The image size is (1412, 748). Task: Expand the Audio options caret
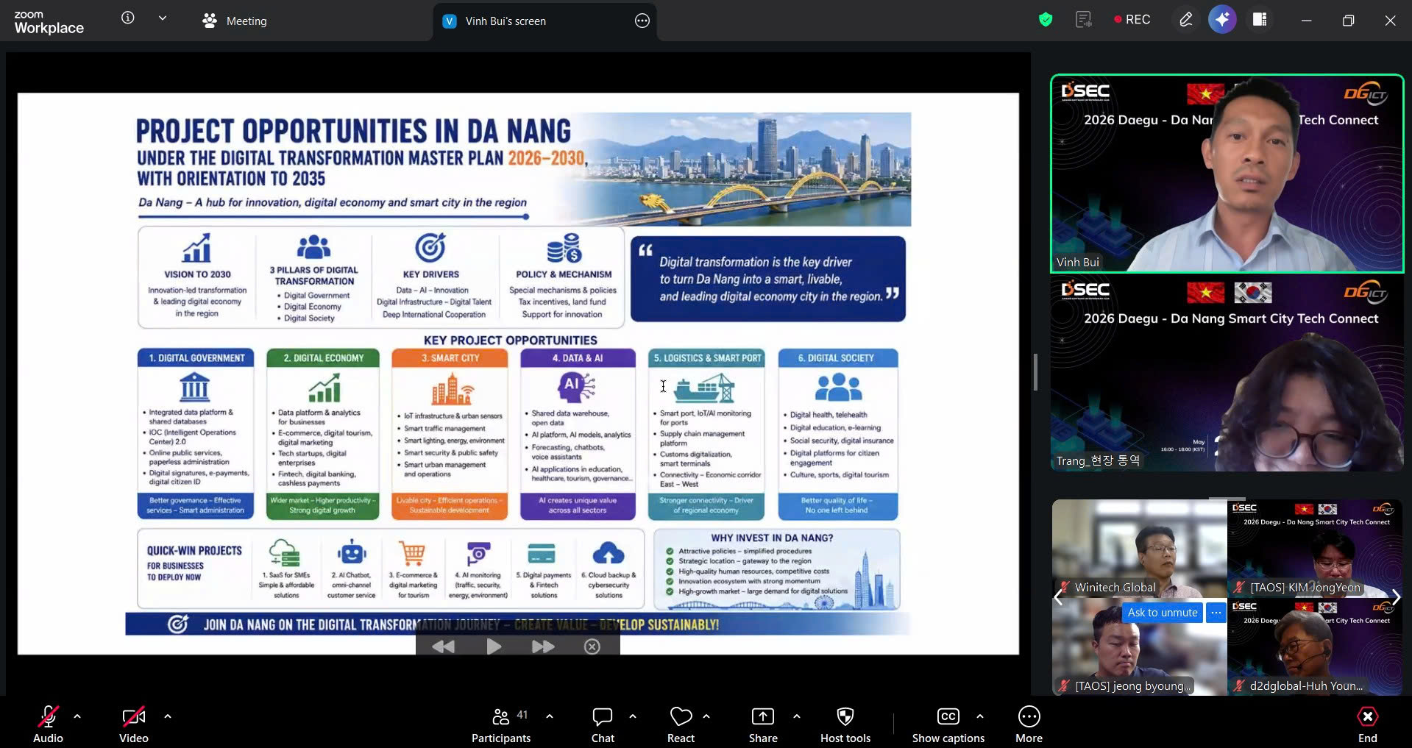click(77, 716)
